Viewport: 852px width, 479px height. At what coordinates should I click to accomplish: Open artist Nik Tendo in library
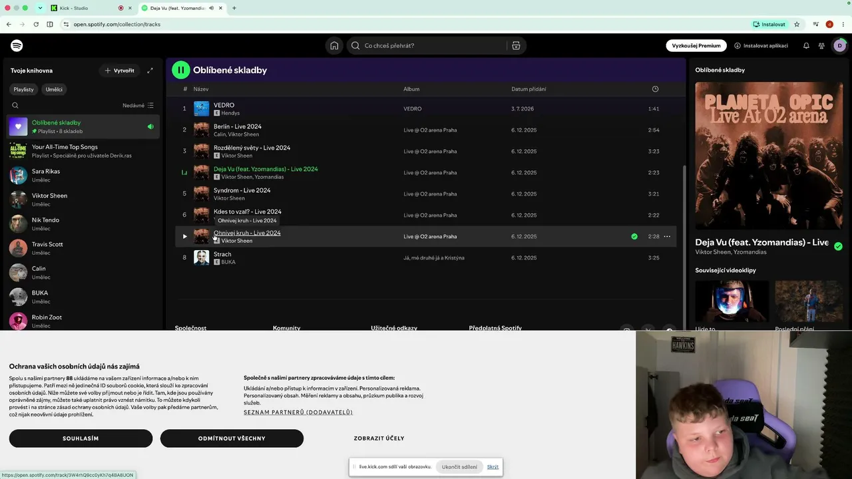tap(83, 224)
